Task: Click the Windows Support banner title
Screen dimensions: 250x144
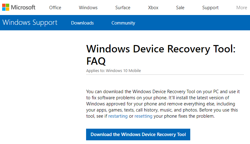Action: click(30, 22)
